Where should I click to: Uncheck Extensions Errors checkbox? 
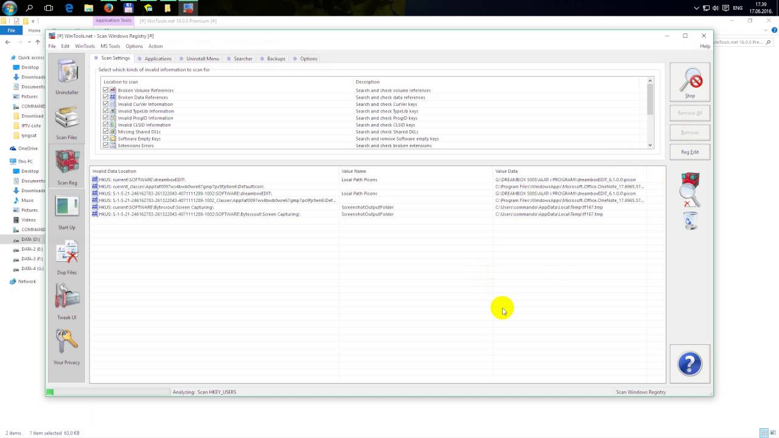click(106, 145)
